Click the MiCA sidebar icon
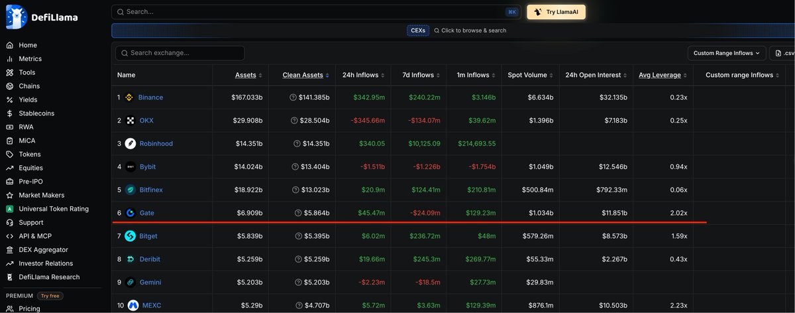Image resolution: width=795 pixels, height=313 pixels. point(10,141)
